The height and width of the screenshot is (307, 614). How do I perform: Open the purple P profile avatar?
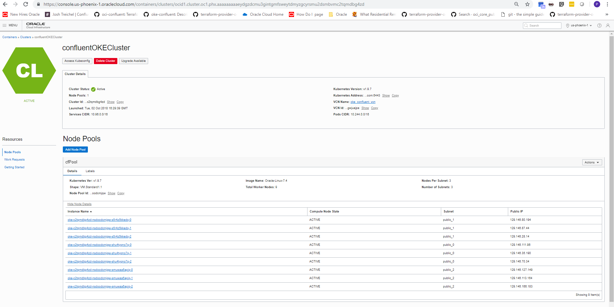click(x=597, y=4)
